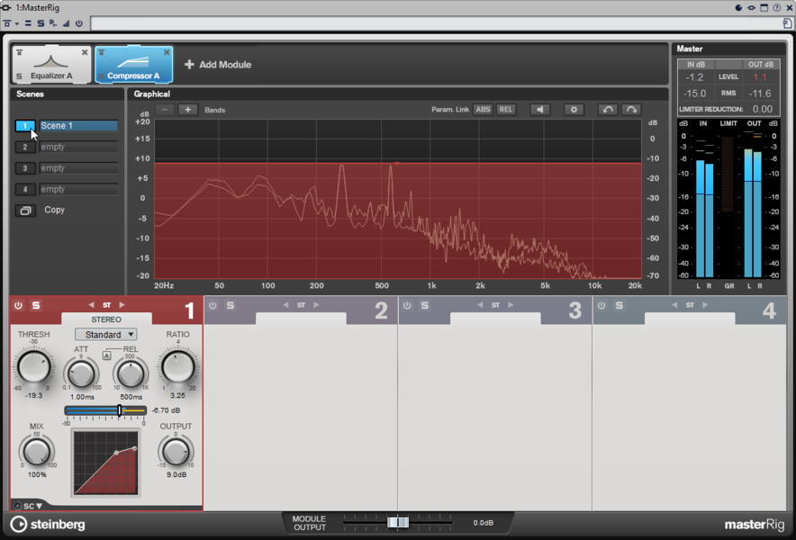Image resolution: width=796 pixels, height=540 pixels.
Task: Select scene slot 4
Action: point(25,190)
